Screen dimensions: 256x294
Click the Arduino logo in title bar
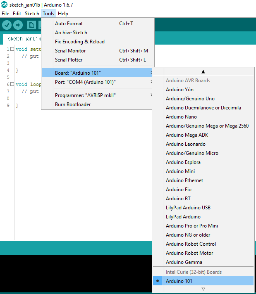tap(4, 5)
